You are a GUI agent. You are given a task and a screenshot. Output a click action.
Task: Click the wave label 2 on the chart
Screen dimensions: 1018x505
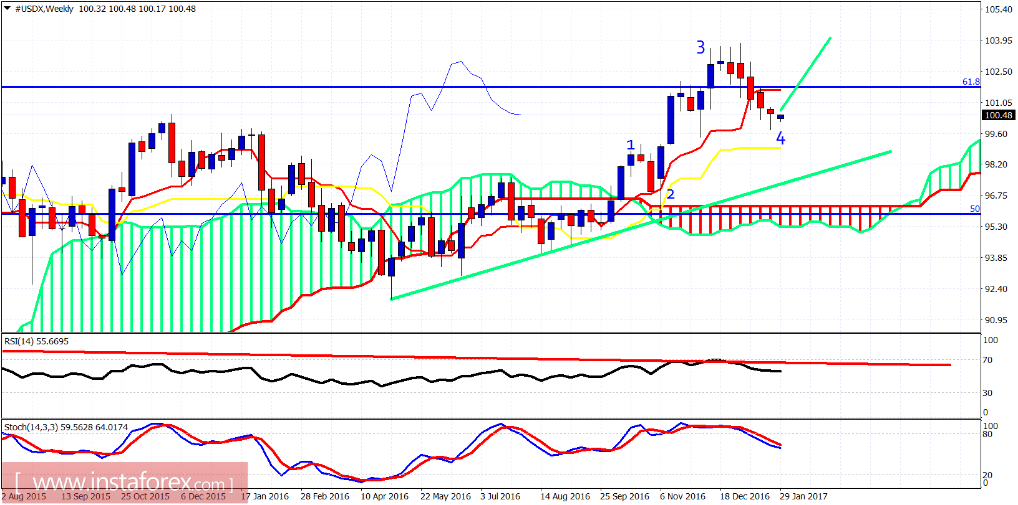671,194
